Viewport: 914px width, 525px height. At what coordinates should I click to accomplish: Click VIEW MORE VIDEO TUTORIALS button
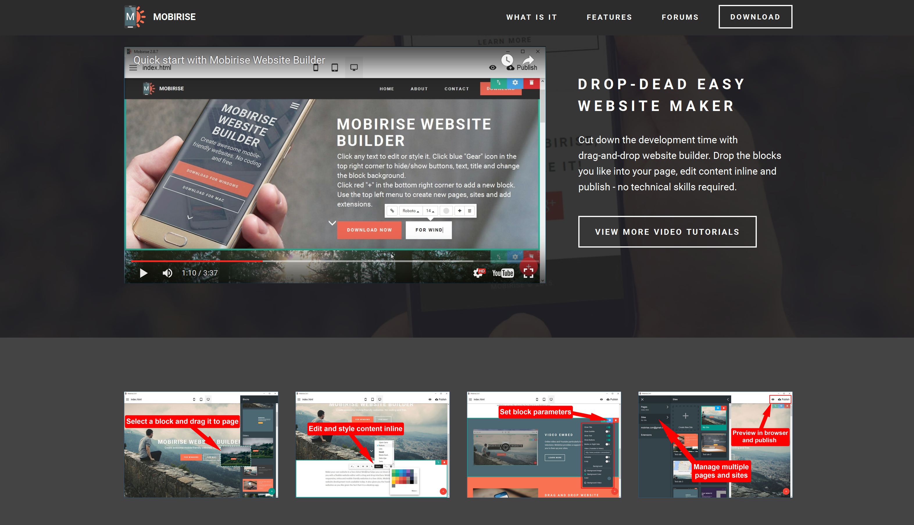(667, 232)
